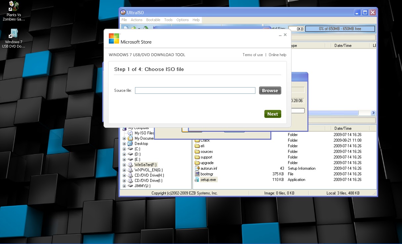Image resolution: width=402 pixels, height=244 pixels.
Task: Open the Tools menu in UltraISO
Action: (x=168, y=20)
